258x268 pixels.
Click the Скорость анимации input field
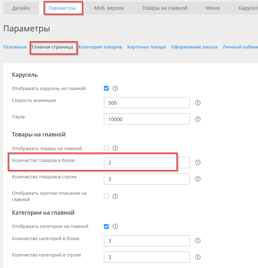coord(146,103)
